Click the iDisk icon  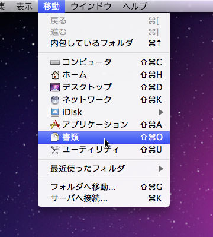[55, 112]
